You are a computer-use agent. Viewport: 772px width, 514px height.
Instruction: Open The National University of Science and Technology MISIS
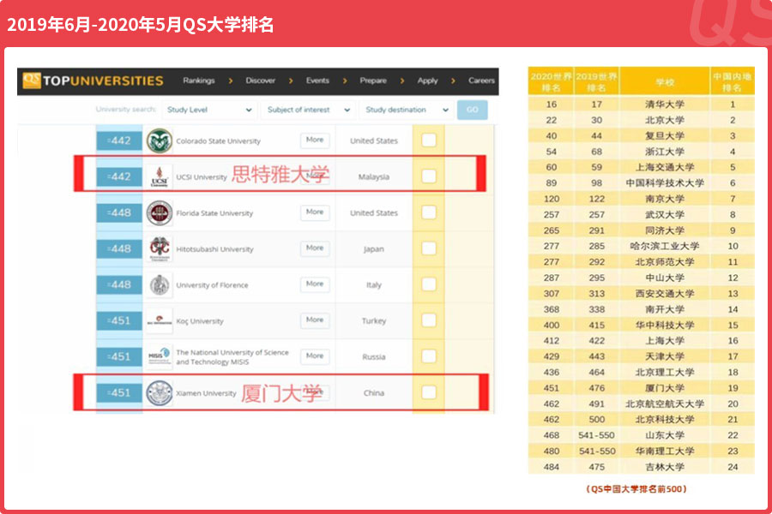tap(232, 357)
